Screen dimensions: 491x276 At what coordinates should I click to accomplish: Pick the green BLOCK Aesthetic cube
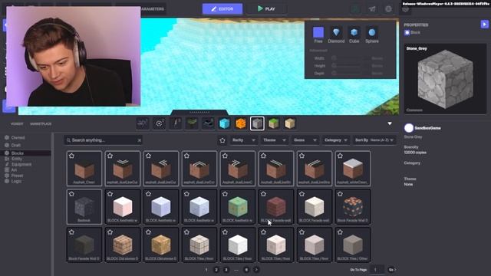(238, 206)
